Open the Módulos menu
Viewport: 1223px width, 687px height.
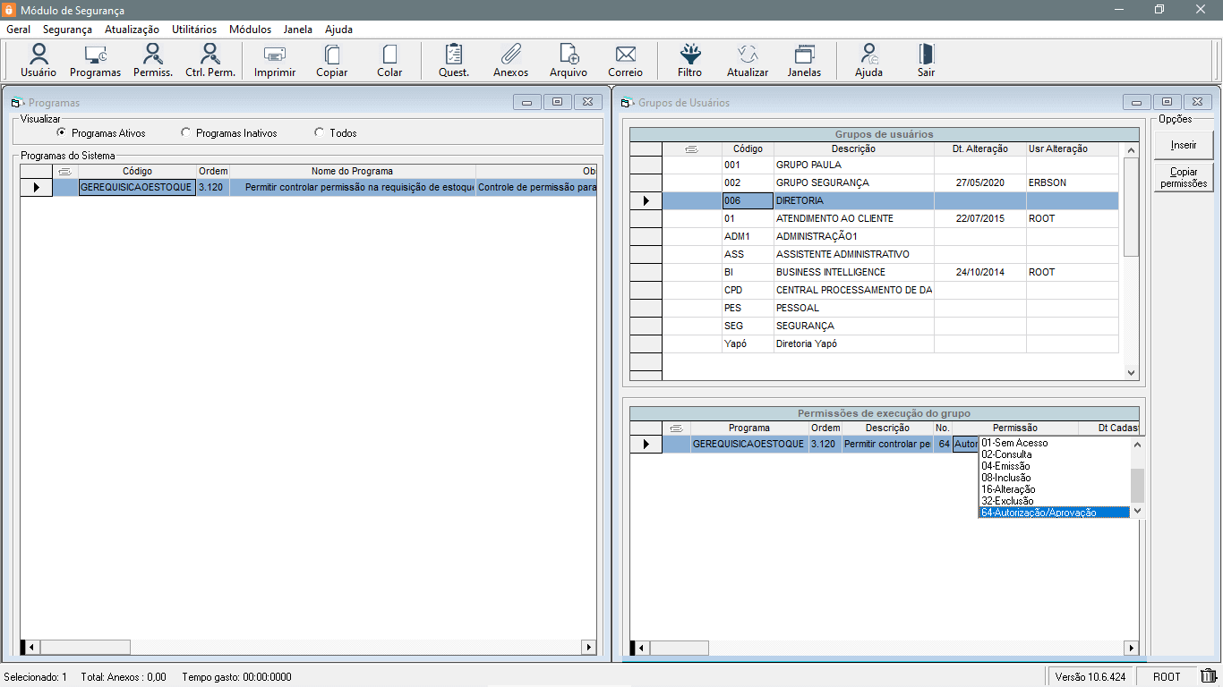coord(250,30)
